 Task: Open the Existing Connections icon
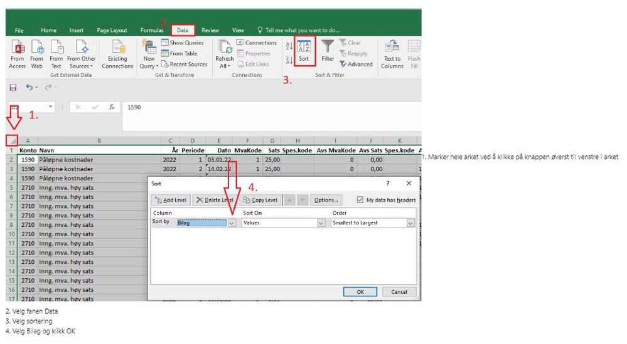(119, 47)
